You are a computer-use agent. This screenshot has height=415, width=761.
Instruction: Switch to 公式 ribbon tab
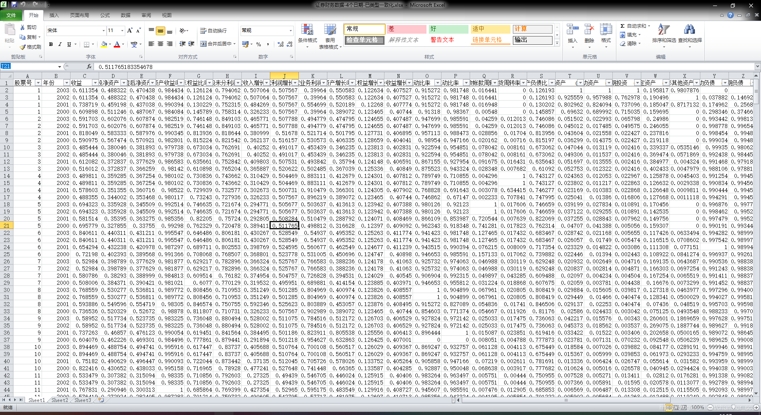(105, 15)
